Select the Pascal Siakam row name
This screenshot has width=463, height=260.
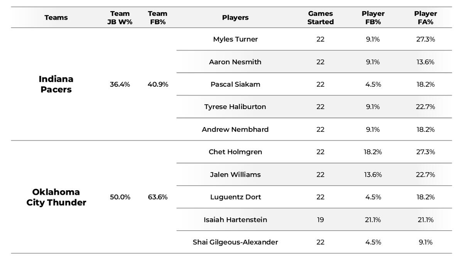click(235, 84)
